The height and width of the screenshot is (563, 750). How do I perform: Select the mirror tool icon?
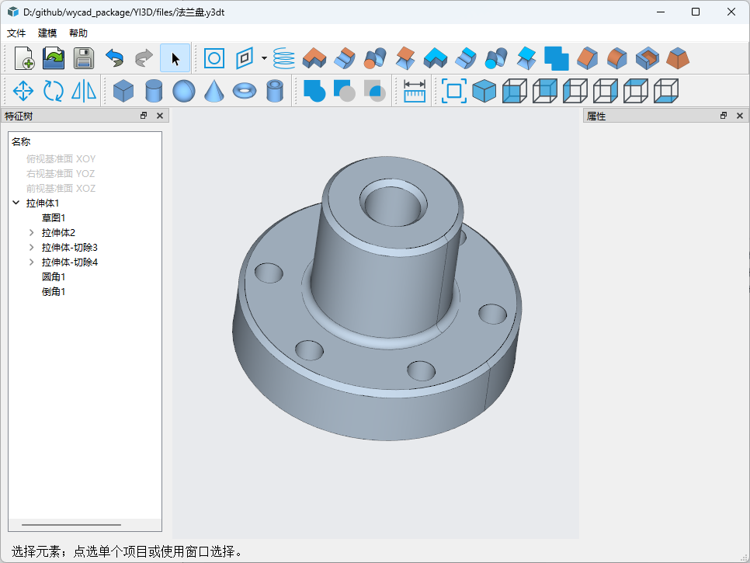tap(84, 90)
